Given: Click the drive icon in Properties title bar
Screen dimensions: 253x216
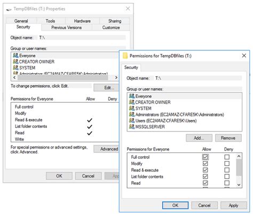Looking at the screenshot, I should [9, 9].
